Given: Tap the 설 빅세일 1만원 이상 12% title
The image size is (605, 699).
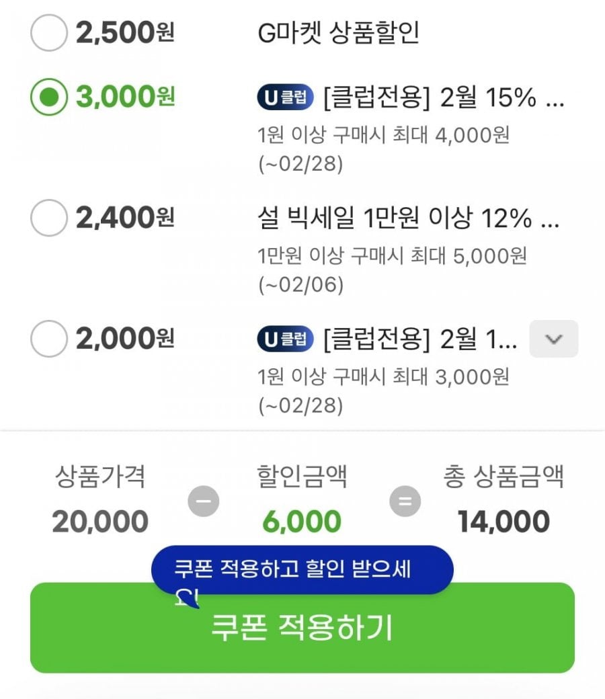Looking at the screenshot, I should tap(408, 218).
